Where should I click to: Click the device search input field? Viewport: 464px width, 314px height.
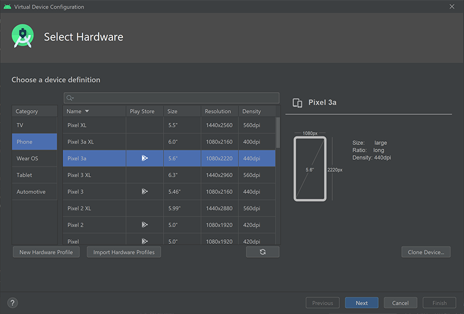[x=172, y=98]
